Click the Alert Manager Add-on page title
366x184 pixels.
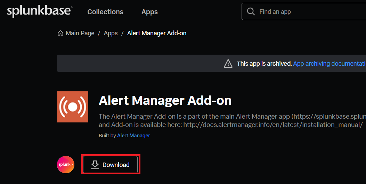click(165, 101)
